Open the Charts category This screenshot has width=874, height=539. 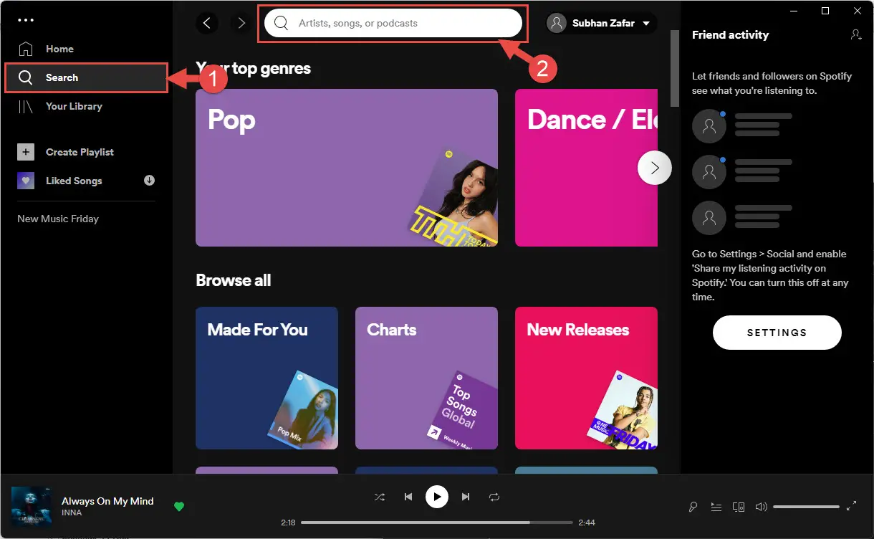click(426, 378)
